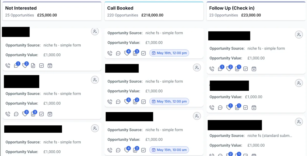Open the tags icon showing badge 5
Screen dimensions: 307x156
coord(127,101)
